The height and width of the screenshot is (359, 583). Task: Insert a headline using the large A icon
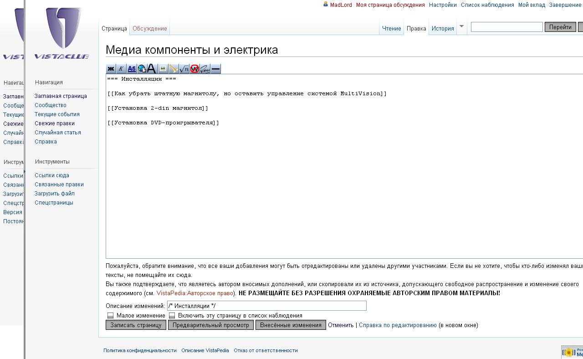tap(152, 69)
